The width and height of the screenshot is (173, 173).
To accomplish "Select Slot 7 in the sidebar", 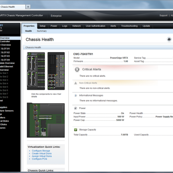I will (4, 94).
